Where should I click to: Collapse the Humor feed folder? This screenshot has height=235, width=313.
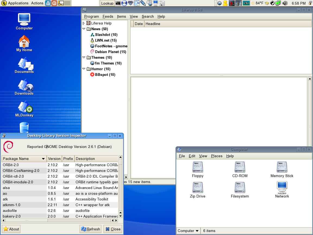coord(84,69)
